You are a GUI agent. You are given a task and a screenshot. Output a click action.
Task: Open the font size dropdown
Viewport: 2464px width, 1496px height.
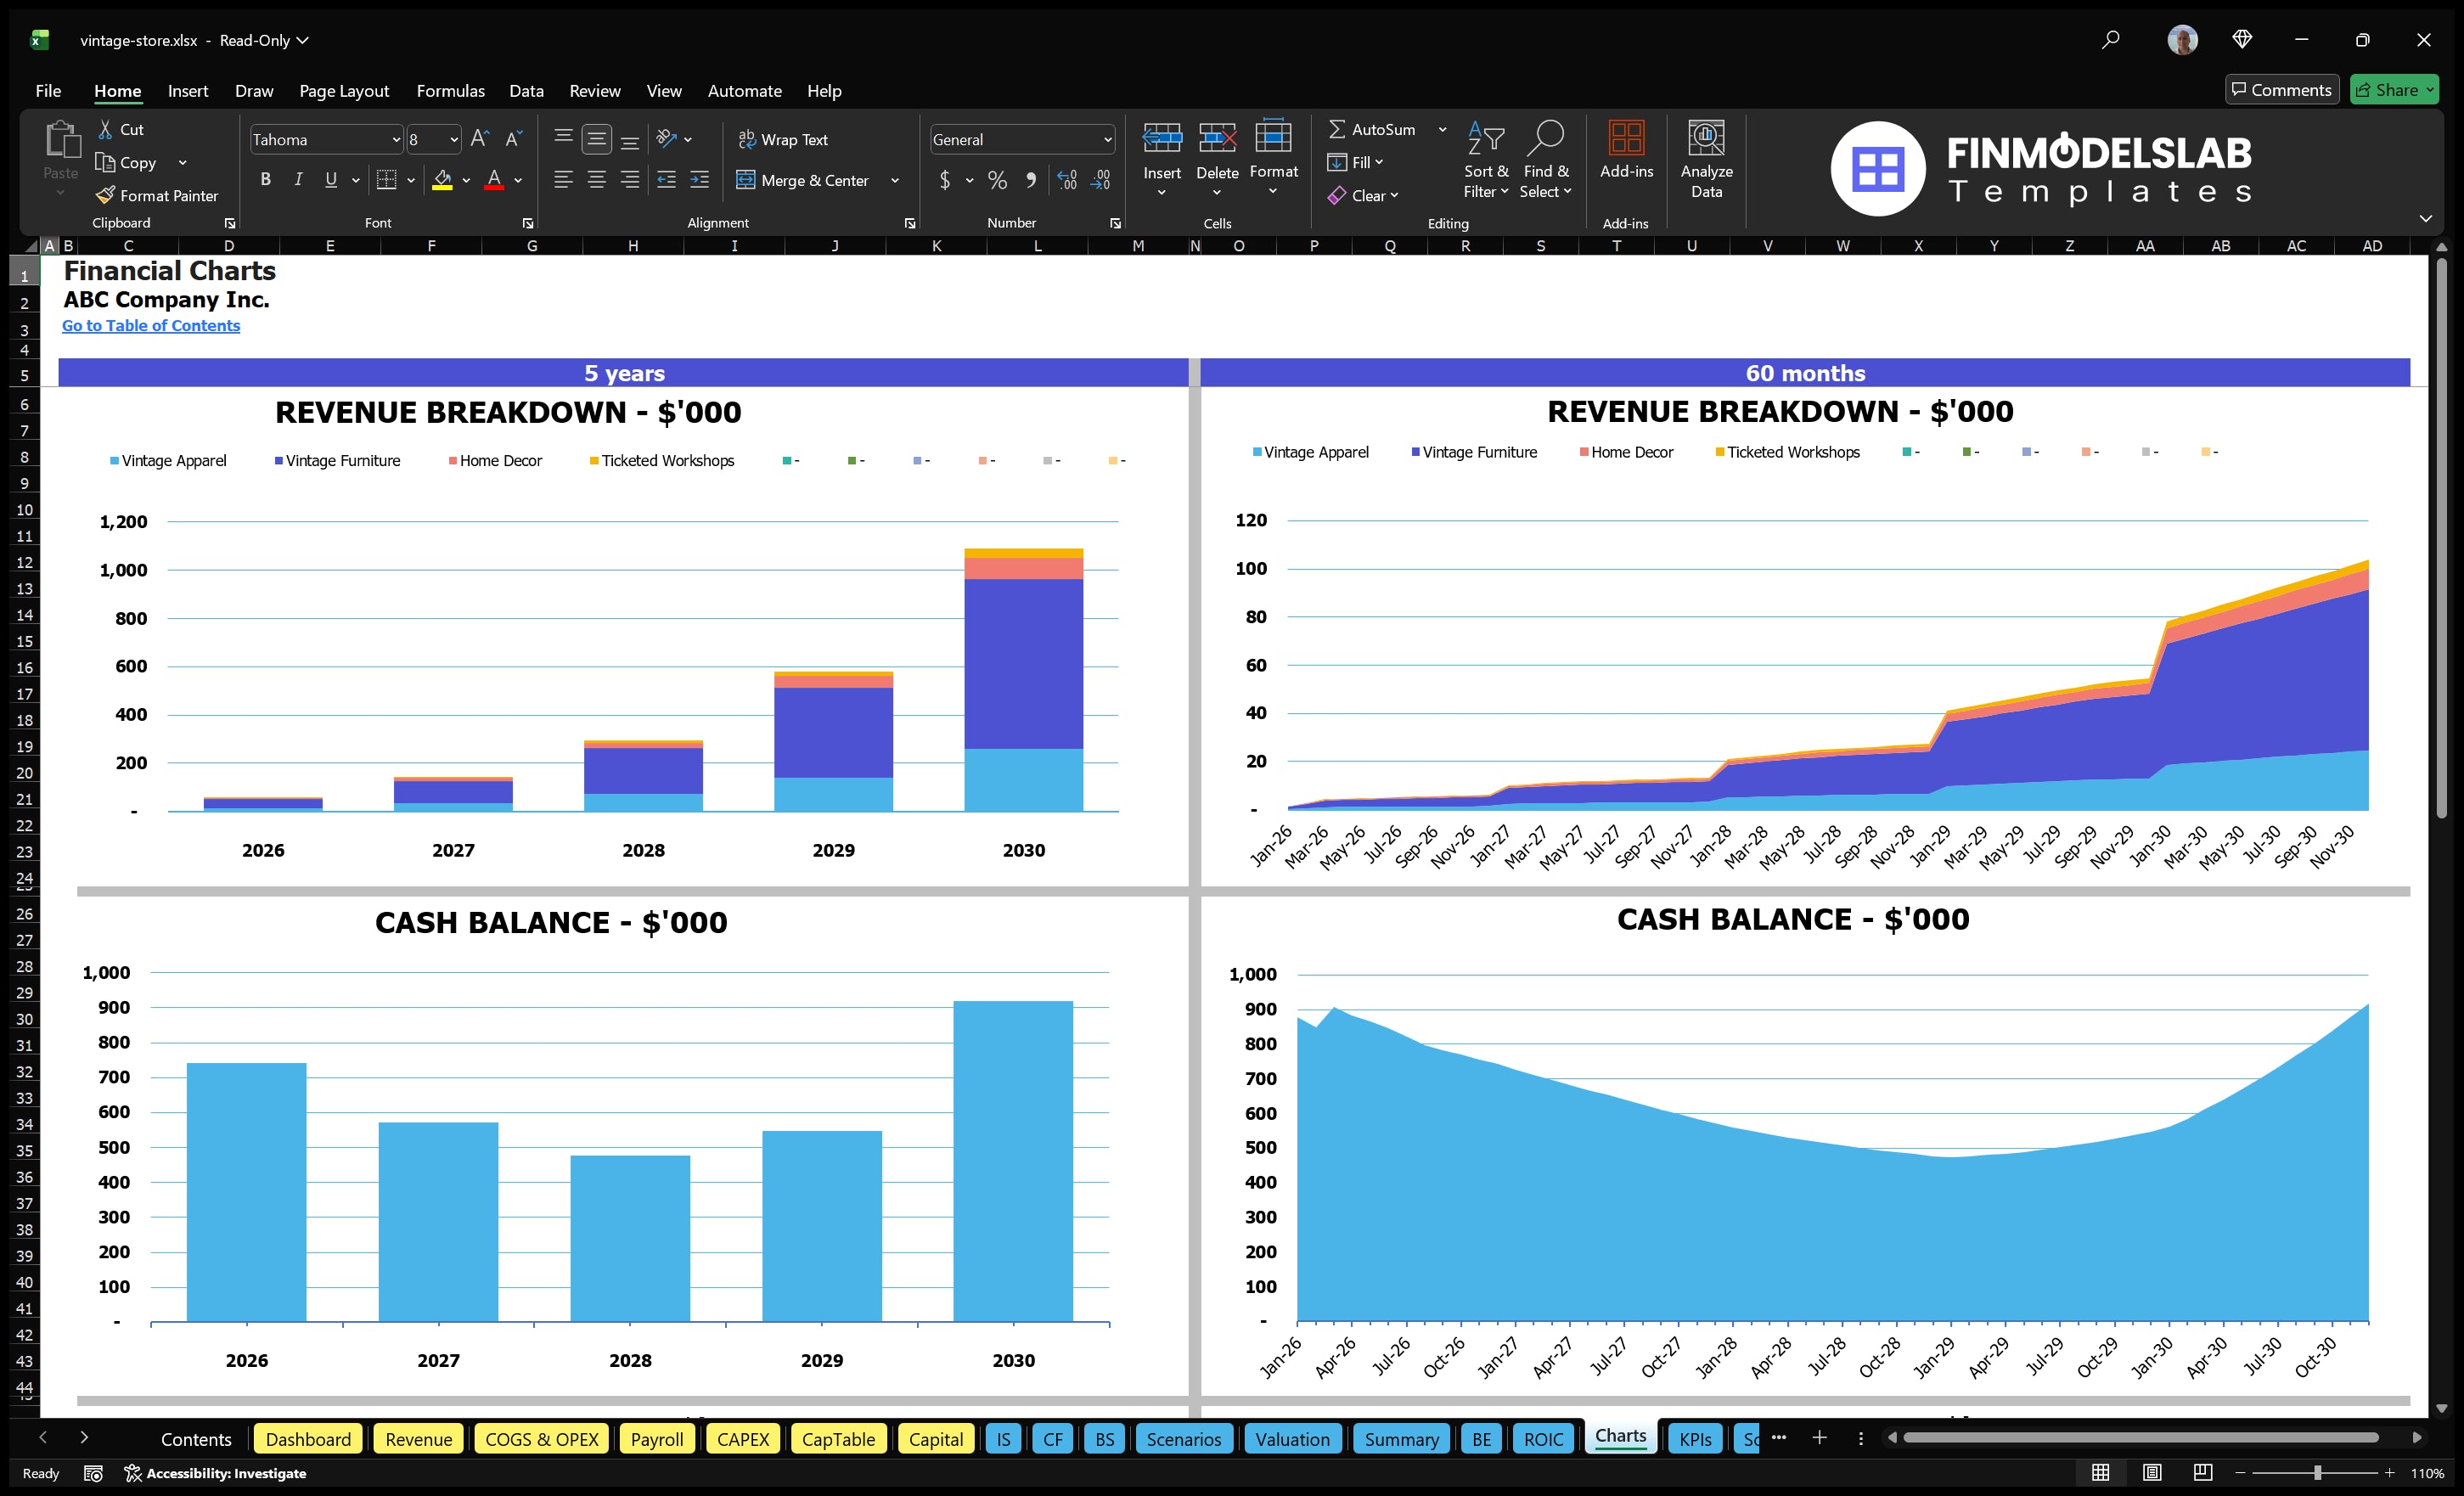tap(453, 139)
